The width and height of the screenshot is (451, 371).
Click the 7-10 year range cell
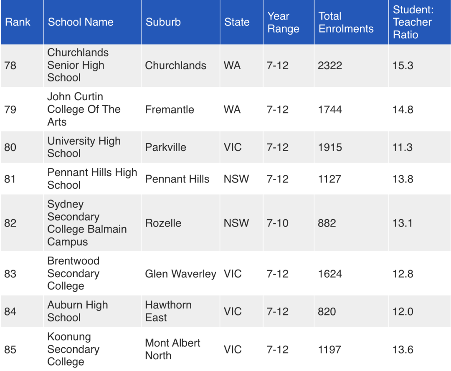coord(278,223)
